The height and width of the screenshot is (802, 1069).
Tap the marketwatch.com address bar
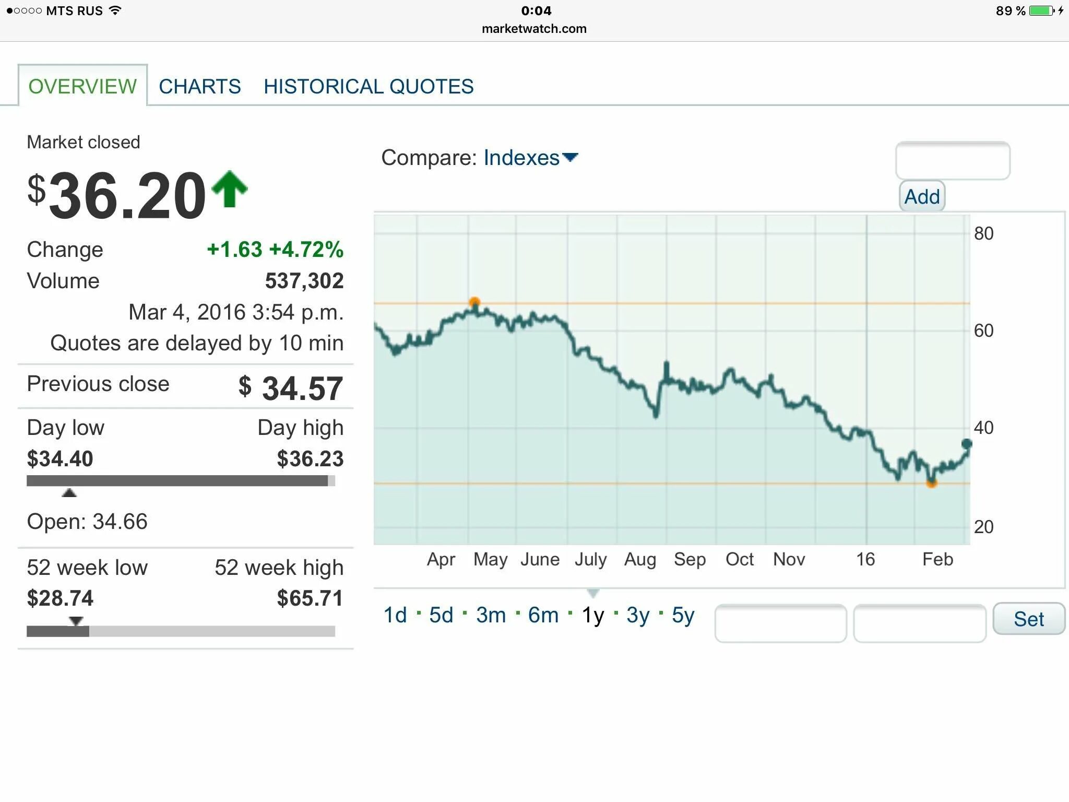(534, 29)
